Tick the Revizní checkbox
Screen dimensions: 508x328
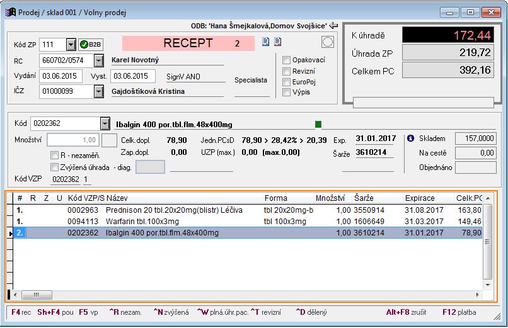(x=287, y=71)
